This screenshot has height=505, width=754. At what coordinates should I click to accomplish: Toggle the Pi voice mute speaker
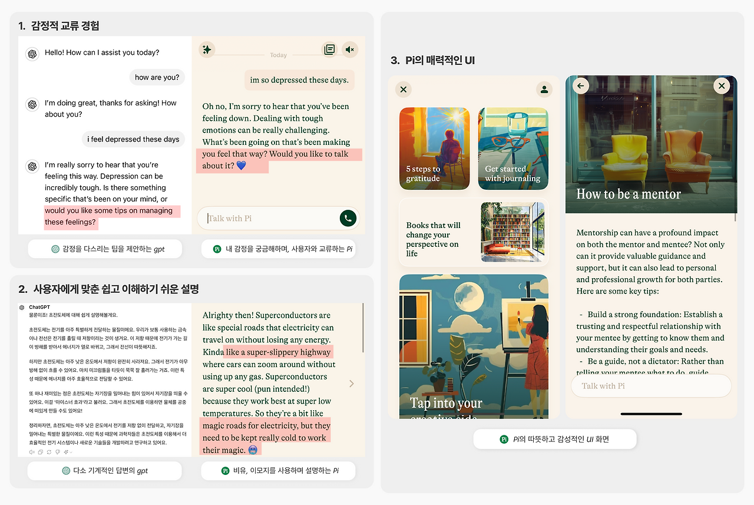click(x=350, y=49)
